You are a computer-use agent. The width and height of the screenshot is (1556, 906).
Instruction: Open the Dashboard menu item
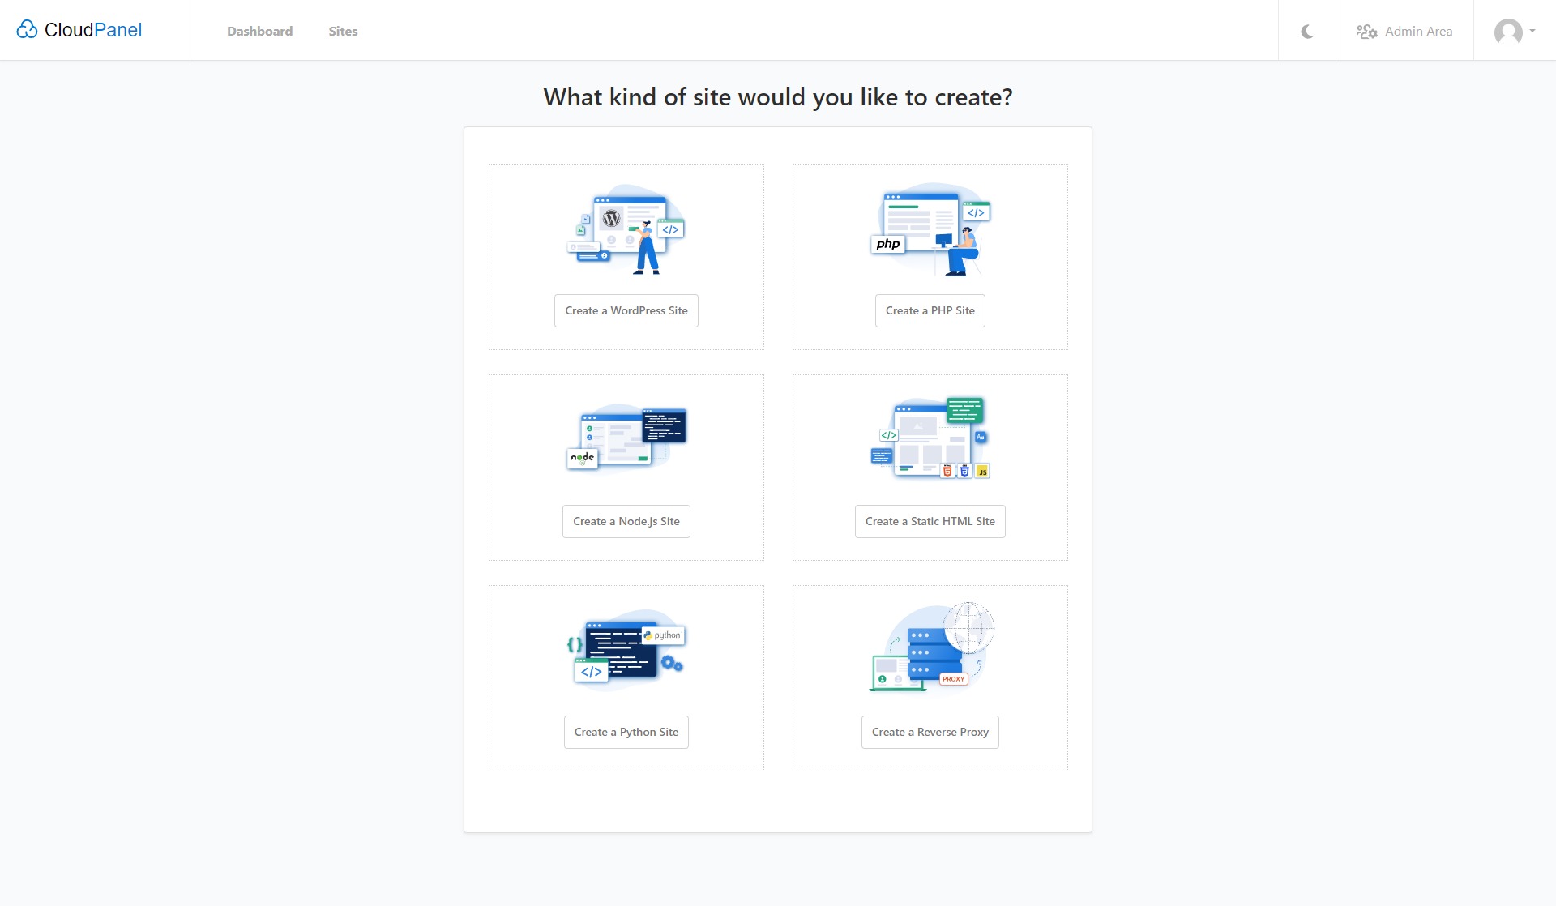259,32
